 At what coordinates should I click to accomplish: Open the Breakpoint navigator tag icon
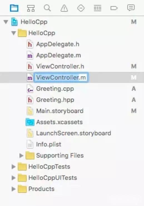pyautogui.click(x=114, y=8)
